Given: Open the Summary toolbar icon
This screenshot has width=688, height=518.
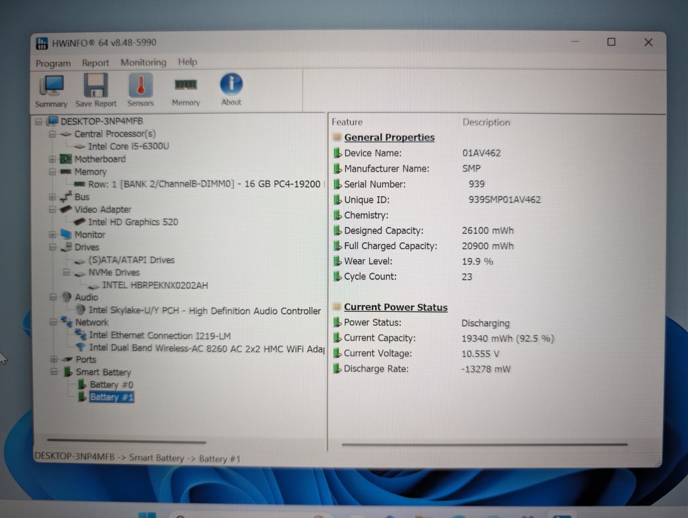Looking at the screenshot, I should click(x=52, y=86).
